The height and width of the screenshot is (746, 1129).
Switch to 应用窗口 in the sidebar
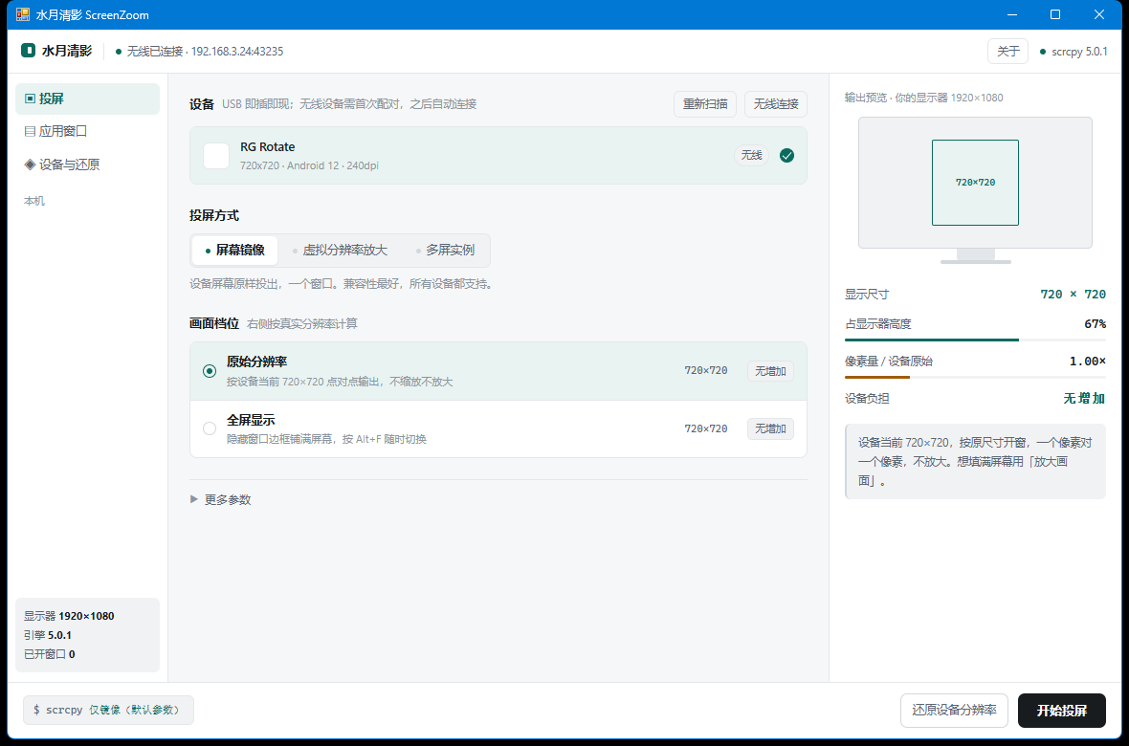(87, 131)
